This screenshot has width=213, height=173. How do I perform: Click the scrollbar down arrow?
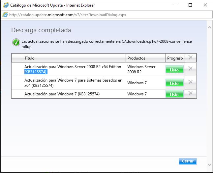click(209, 164)
